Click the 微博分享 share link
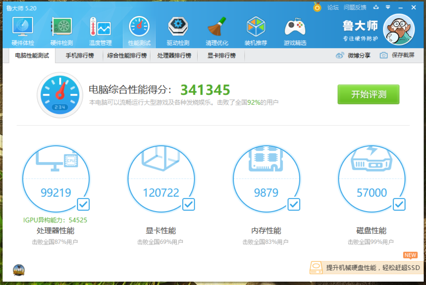Viewport: 426px width, 285px height. click(359, 56)
